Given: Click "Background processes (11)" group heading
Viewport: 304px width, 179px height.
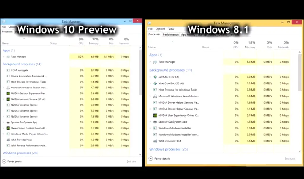Looking at the screenshot, I should point(171,70).
